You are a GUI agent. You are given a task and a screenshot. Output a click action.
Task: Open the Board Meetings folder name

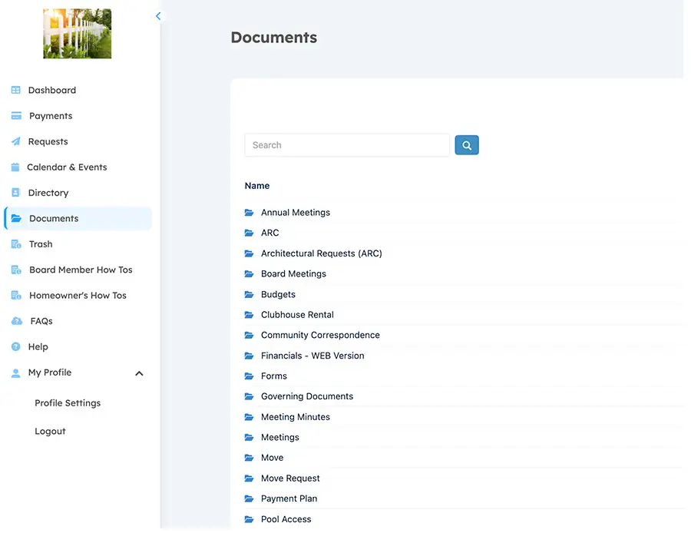coord(293,273)
